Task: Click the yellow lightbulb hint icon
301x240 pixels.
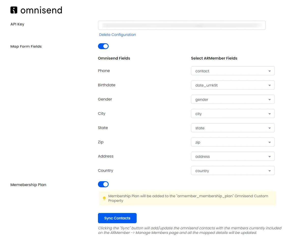Action: pyautogui.click(x=104, y=198)
